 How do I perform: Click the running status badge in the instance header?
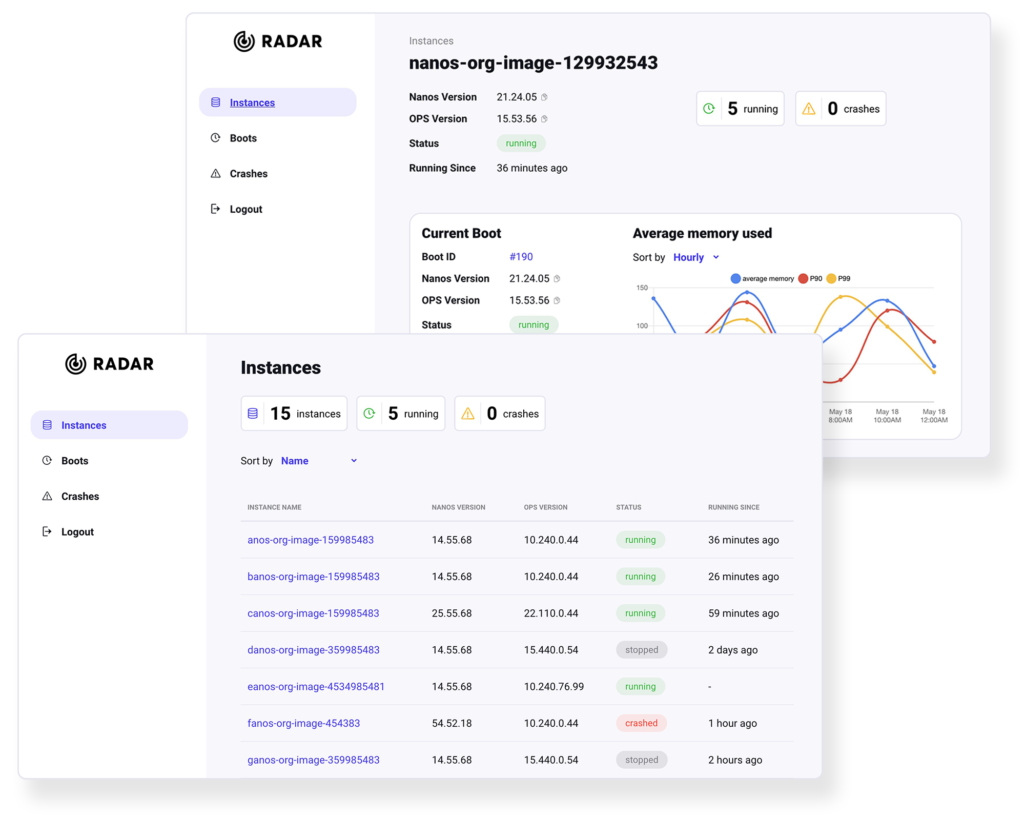521,143
